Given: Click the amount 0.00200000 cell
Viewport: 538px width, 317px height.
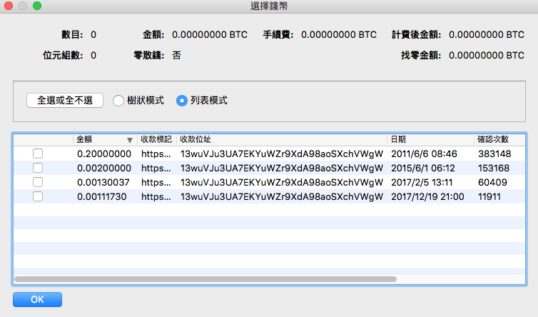Looking at the screenshot, I should click(104, 168).
